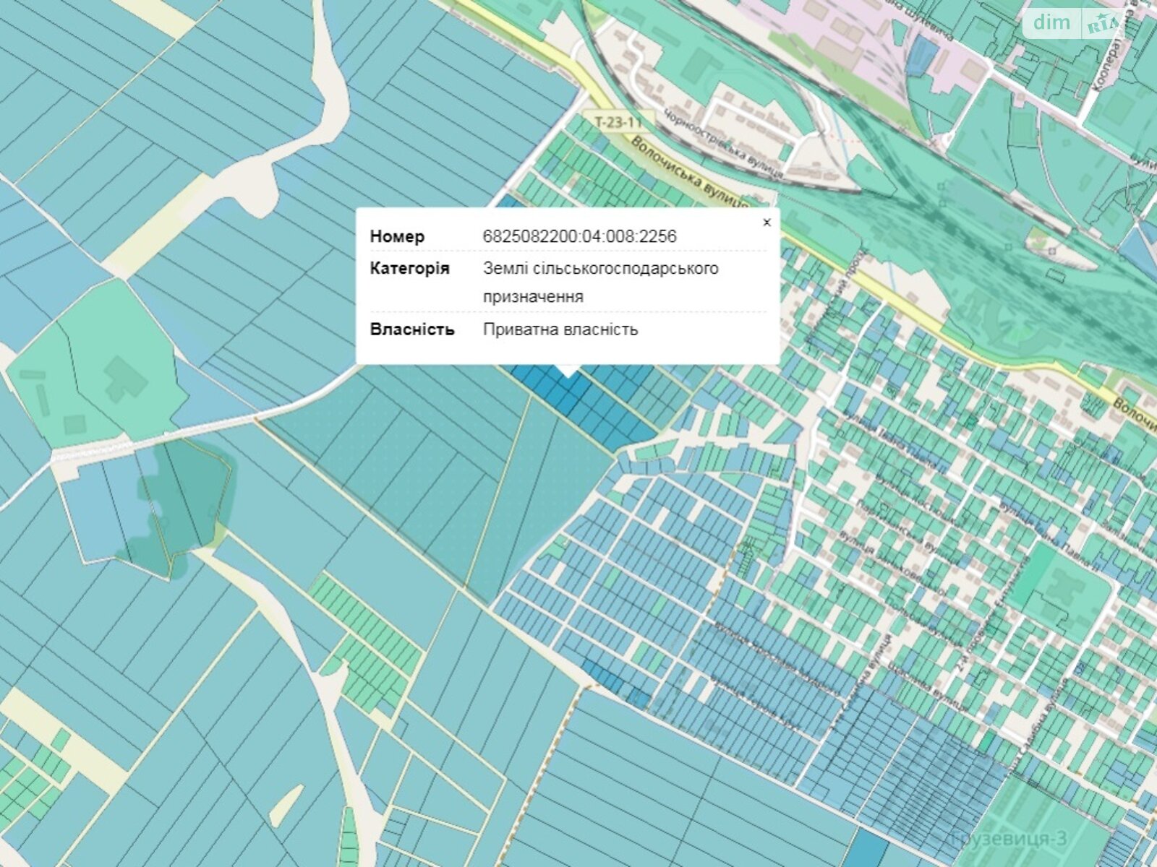Screen dimensions: 1157x867
Task: Click the Номер field label
Action: click(x=397, y=236)
